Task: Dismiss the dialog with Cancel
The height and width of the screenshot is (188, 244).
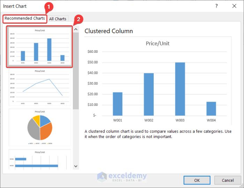Action: point(228,180)
